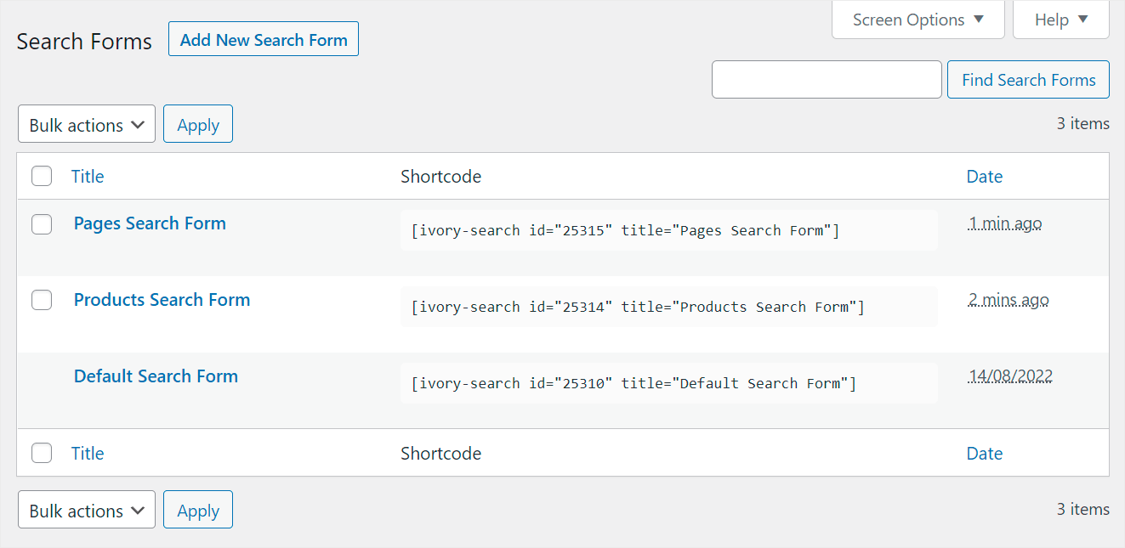Click the Add New Search Form button
The image size is (1125, 548).
coord(263,38)
